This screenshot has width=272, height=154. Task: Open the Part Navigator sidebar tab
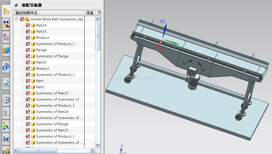click(x=6, y=38)
